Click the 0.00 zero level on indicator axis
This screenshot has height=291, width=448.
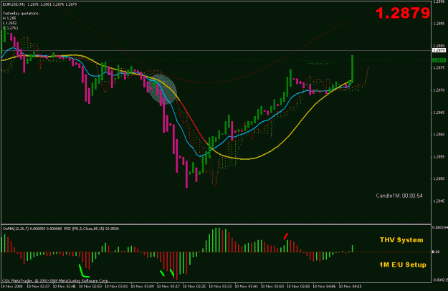pos(436,252)
